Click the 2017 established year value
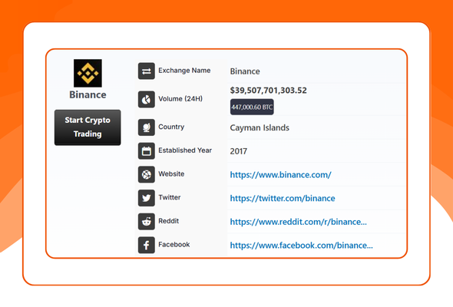The height and width of the screenshot is (307, 453). 238,151
